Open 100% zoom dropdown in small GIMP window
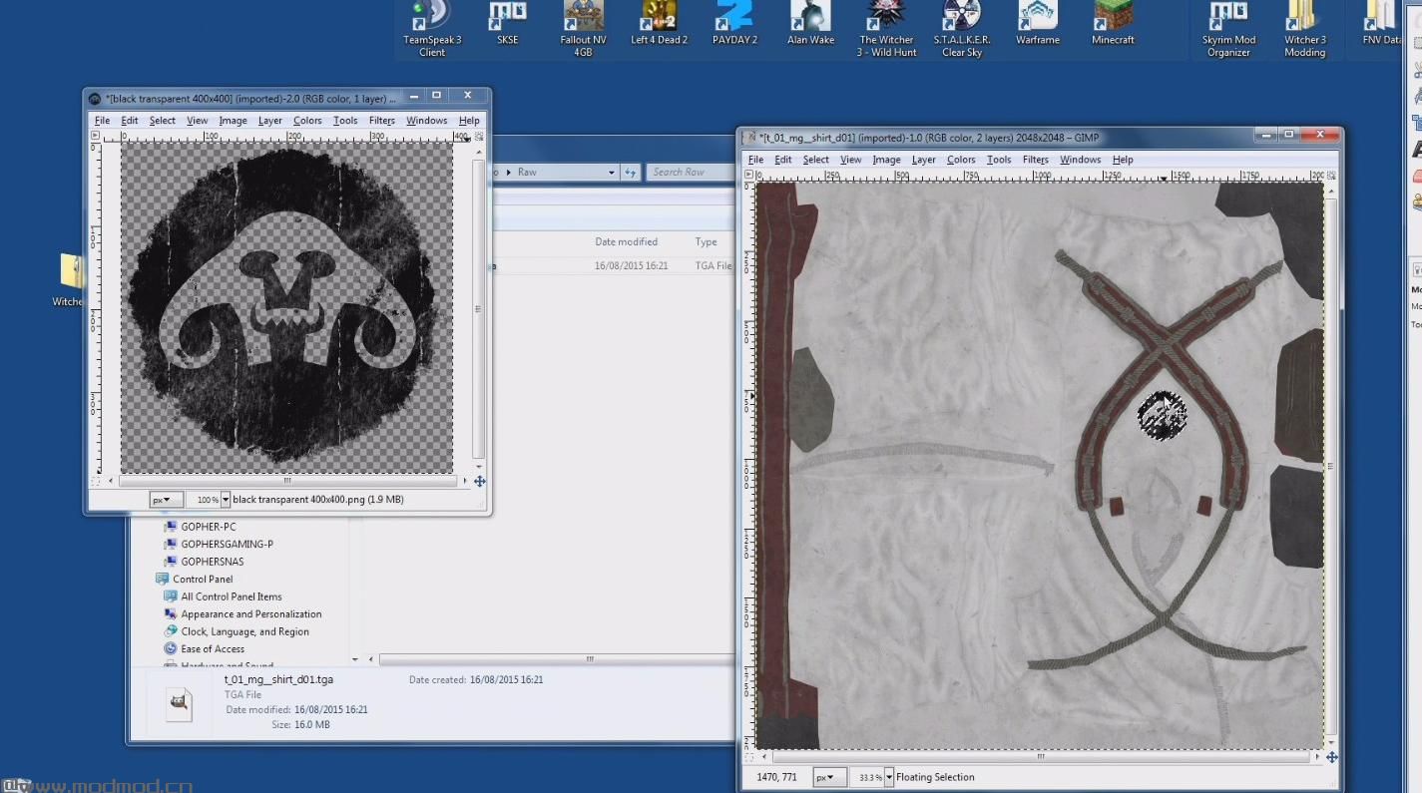Viewport: 1422px width, 793px height. [226, 499]
